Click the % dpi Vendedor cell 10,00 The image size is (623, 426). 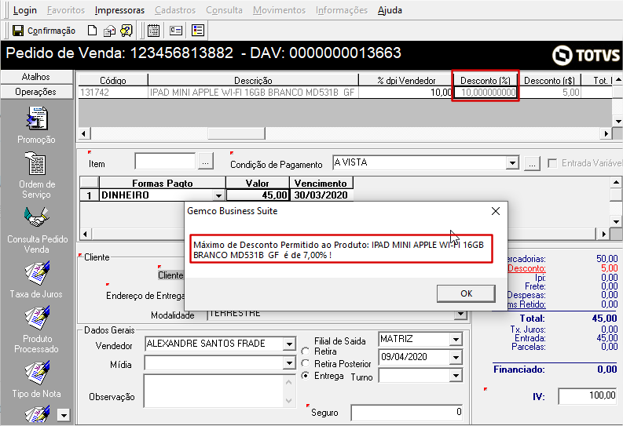tap(406, 93)
